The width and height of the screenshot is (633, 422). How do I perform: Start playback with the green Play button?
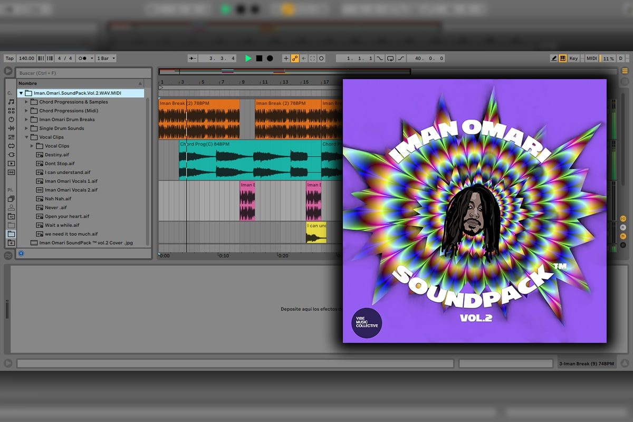[x=248, y=59]
